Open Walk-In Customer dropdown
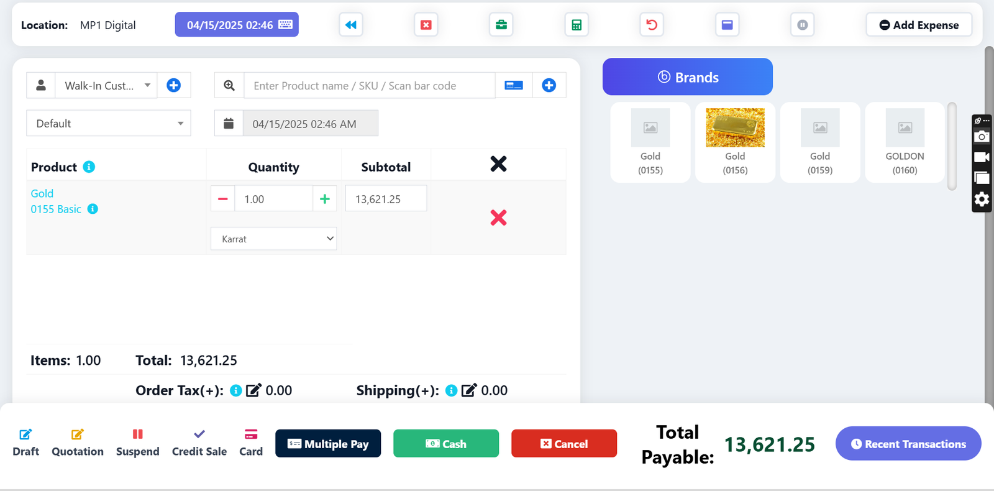This screenshot has height=491, width=994. [106, 85]
